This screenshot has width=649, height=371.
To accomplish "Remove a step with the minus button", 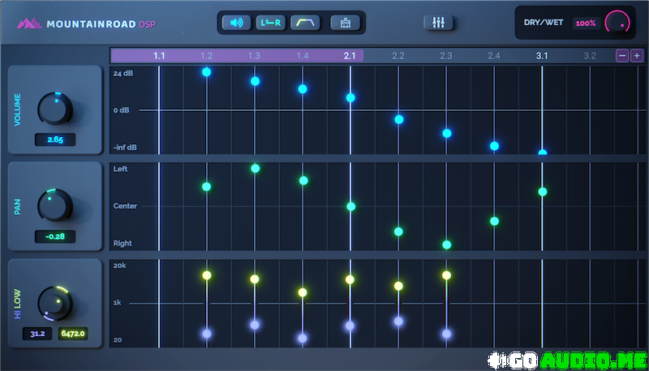I will point(622,55).
